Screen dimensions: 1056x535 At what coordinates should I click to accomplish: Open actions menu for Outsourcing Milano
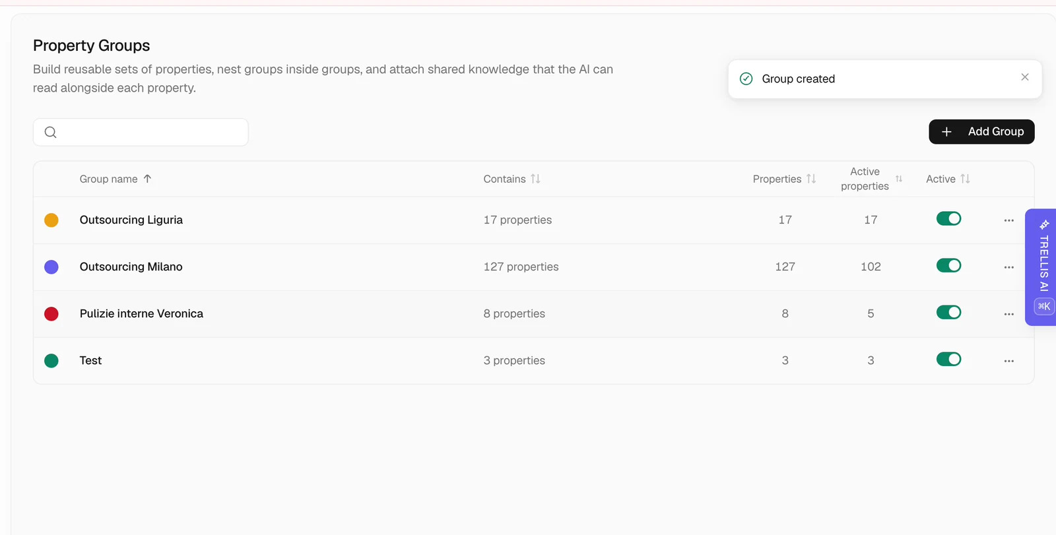pyautogui.click(x=1008, y=267)
